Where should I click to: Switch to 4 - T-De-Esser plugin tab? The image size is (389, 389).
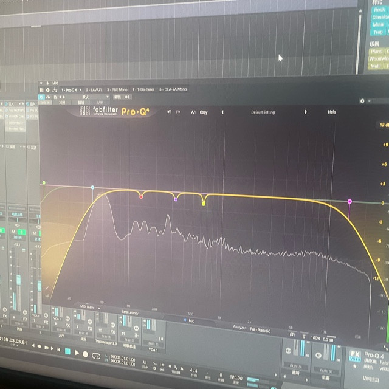[x=143, y=89]
